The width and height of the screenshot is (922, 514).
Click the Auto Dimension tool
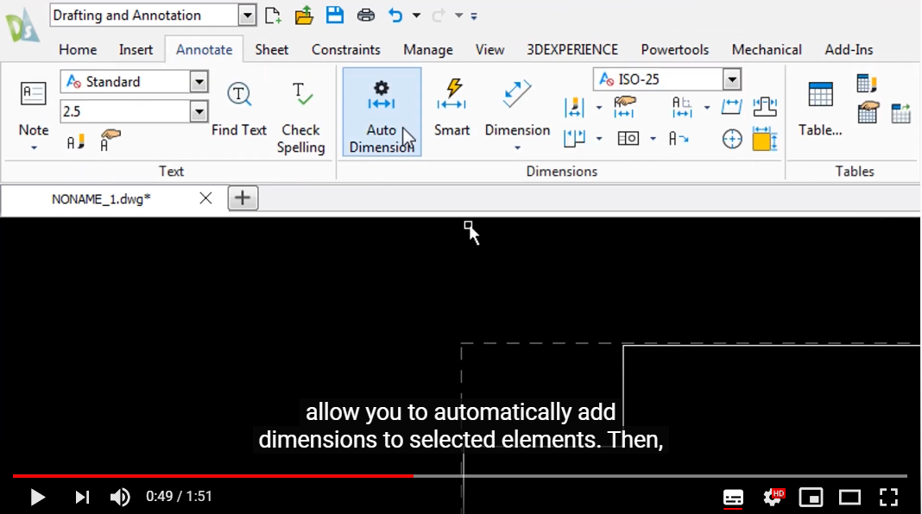coord(382,111)
